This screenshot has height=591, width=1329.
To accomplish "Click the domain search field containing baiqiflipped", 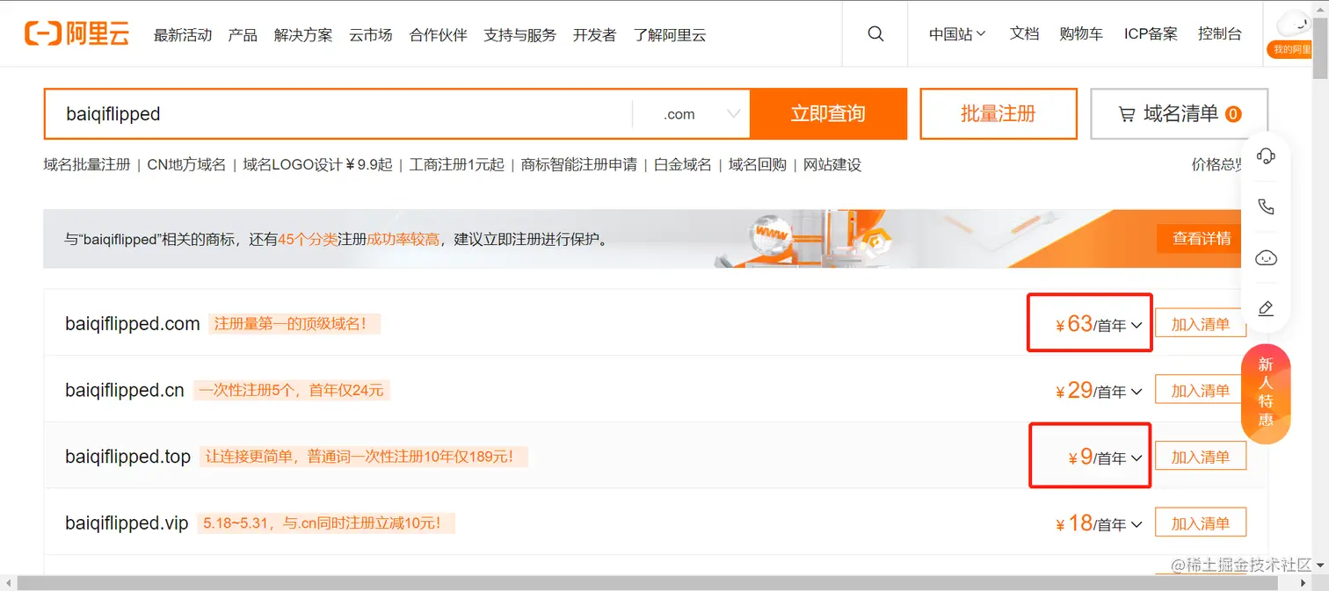I will (338, 114).
